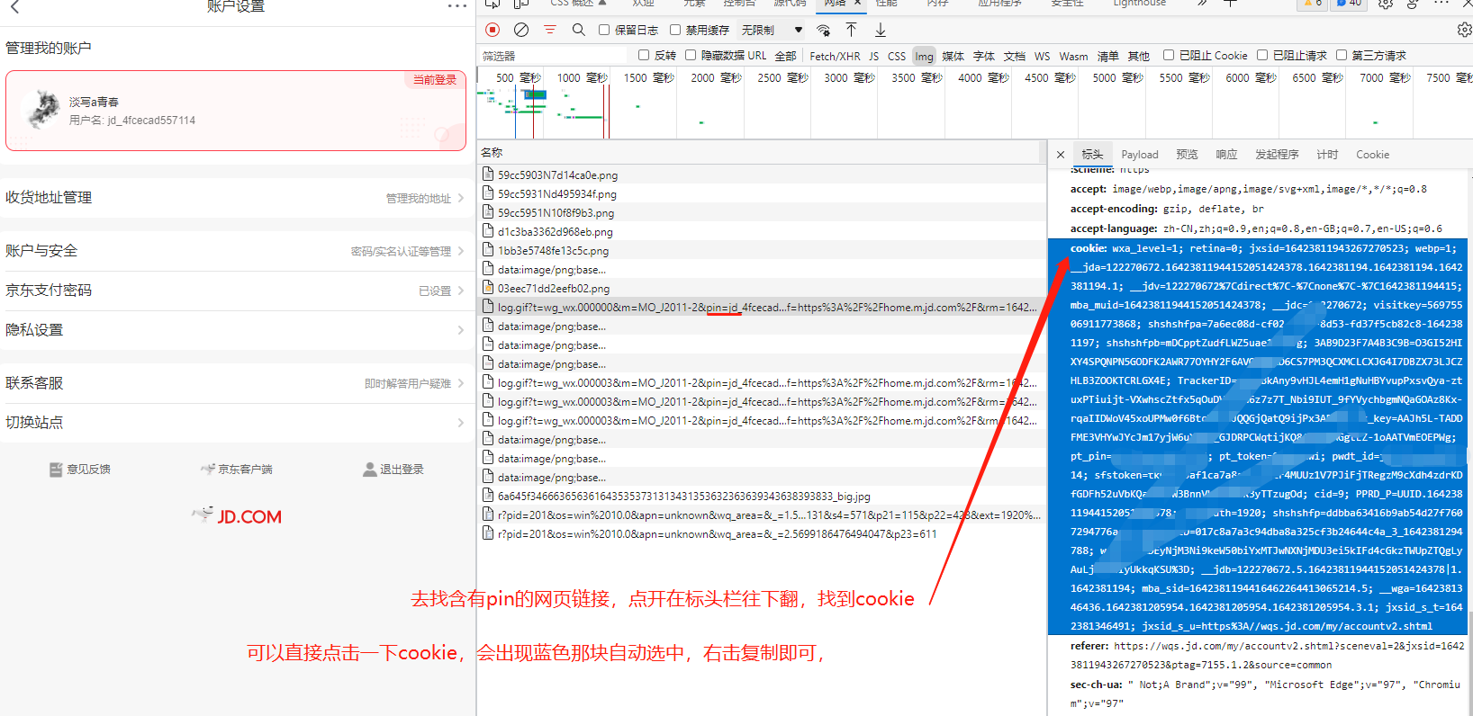Toggle 已阻止请求 checkbox

[1262, 55]
